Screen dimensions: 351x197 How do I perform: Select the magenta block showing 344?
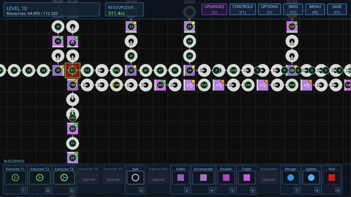point(160,85)
